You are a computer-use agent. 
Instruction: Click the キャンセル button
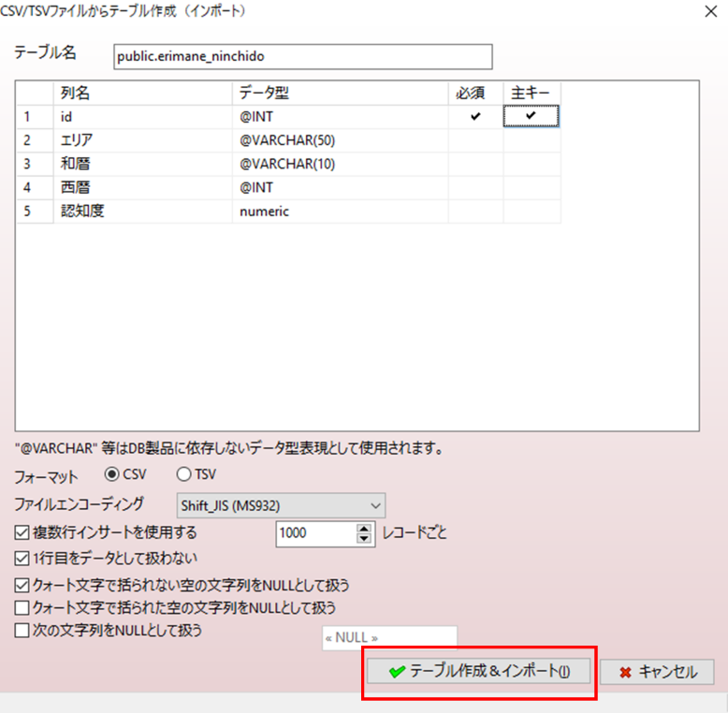tap(657, 672)
